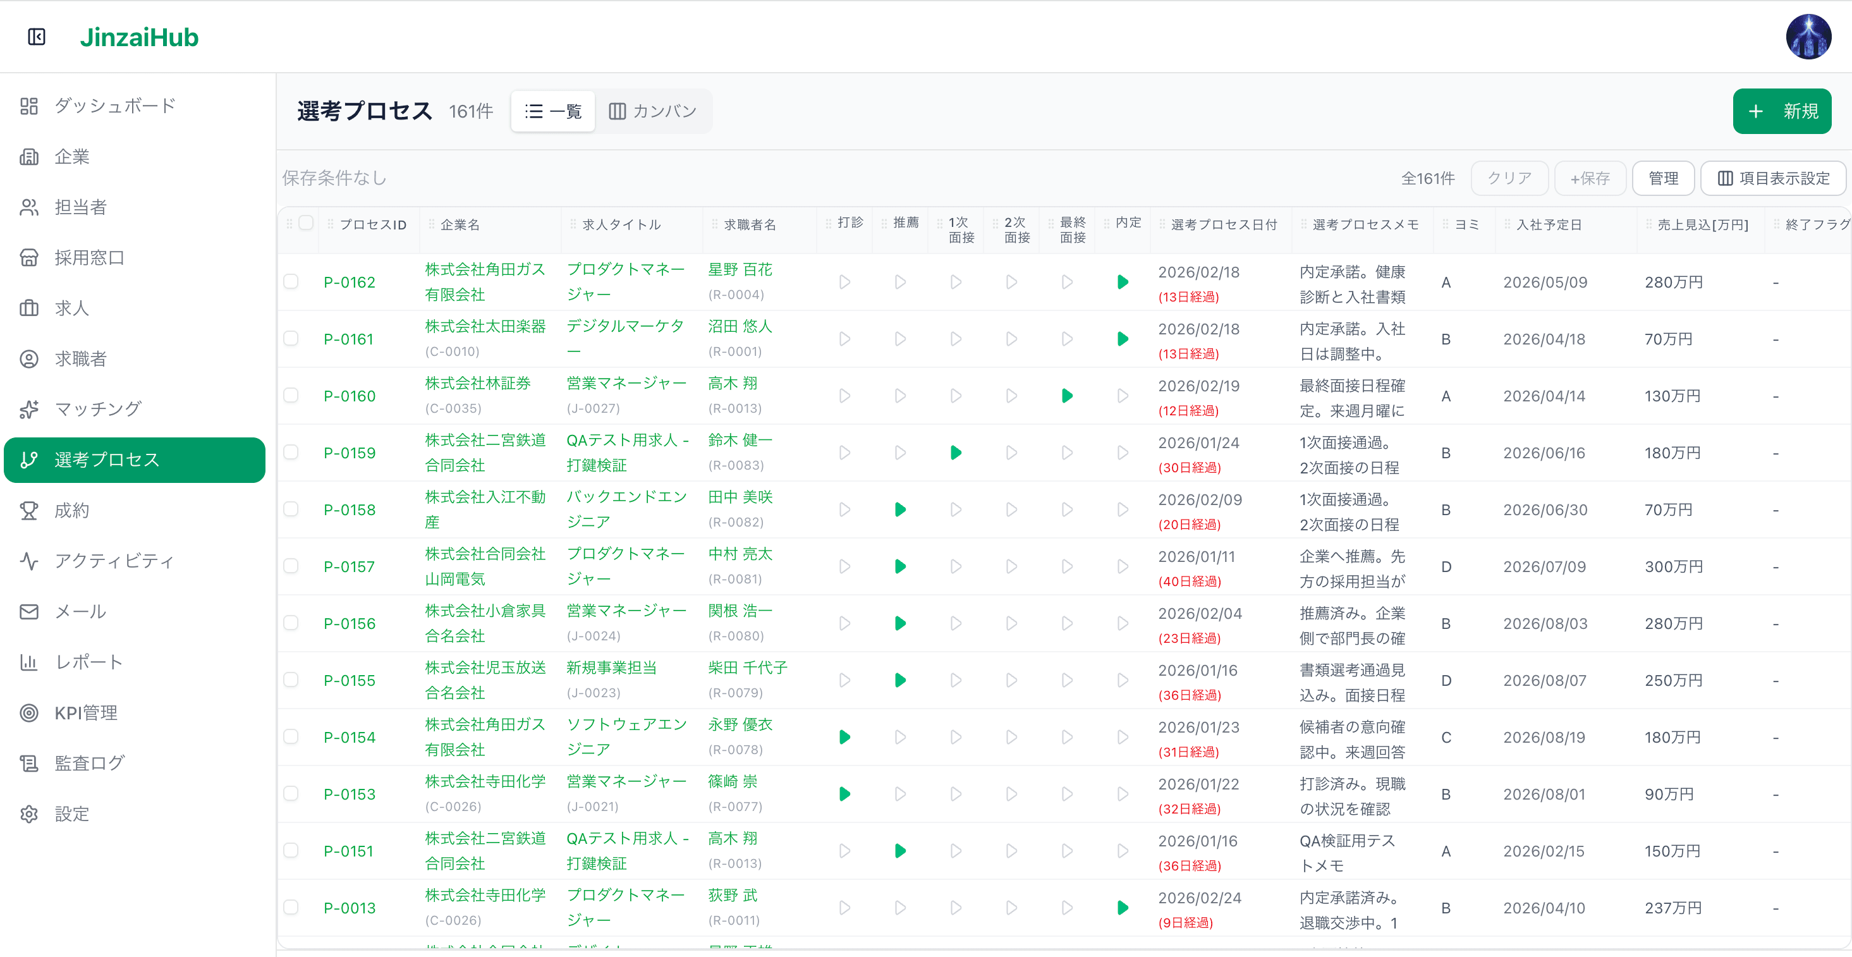Check the row checkbox for P-0162
The image size is (1852, 957).
(x=291, y=282)
